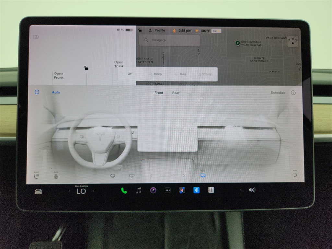
Task: Select Off climate keep mode
Action: (x=130, y=74)
